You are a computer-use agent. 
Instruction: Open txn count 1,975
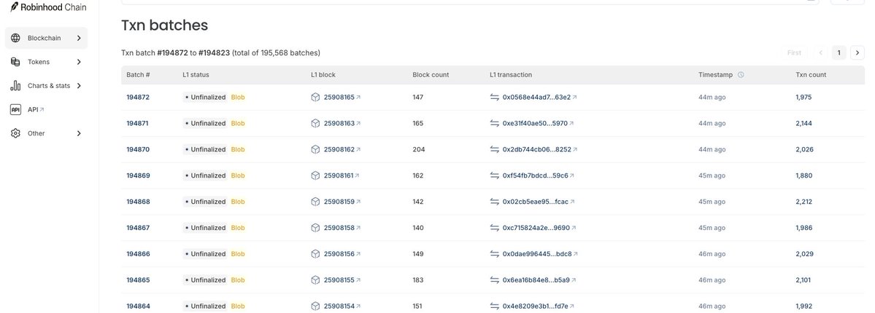coord(803,97)
